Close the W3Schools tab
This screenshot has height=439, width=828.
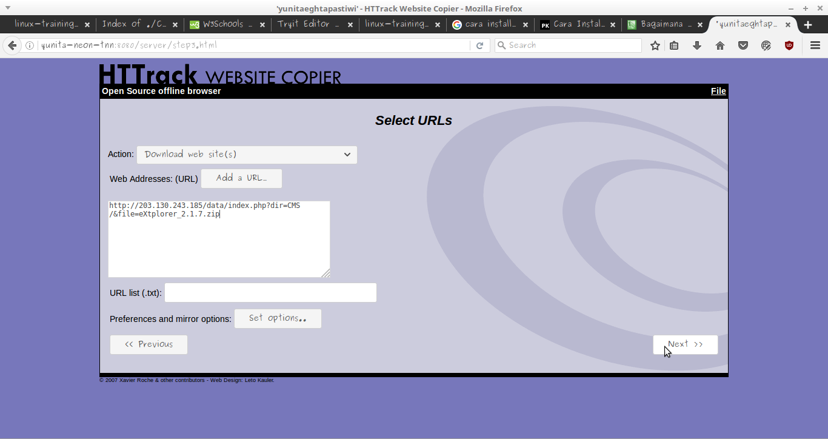click(x=262, y=25)
